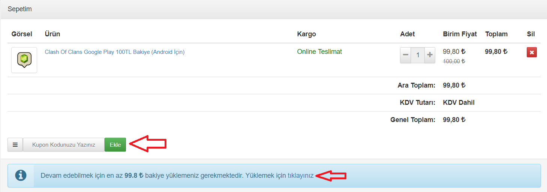This screenshot has height=192, width=547.
Task: Decrease quantity with the minus button
Action: click(406, 55)
